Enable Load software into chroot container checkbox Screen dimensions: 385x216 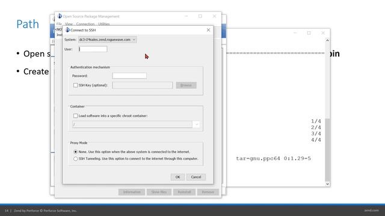coord(75,116)
